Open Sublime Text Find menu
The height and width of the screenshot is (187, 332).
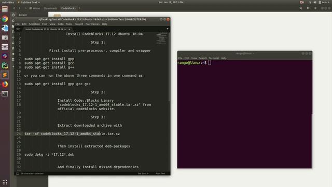[x=45, y=24]
